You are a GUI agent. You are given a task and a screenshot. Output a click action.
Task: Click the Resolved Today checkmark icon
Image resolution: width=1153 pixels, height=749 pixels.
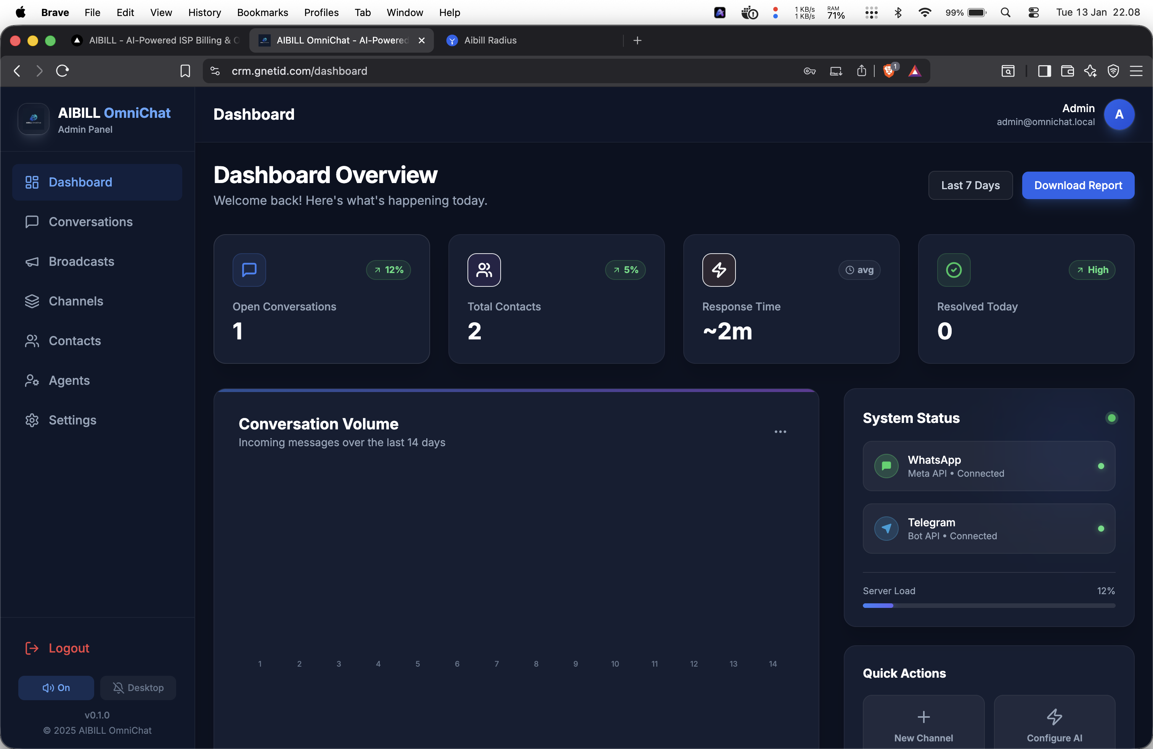pyautogui.click(x=954, y=270)
